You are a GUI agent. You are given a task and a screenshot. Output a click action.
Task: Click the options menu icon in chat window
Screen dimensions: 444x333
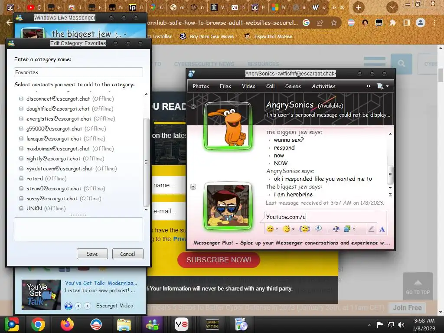tap(380, 86)
